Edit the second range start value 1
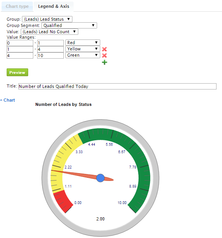Viewport: 222px width, 238px height. [20, 49]
